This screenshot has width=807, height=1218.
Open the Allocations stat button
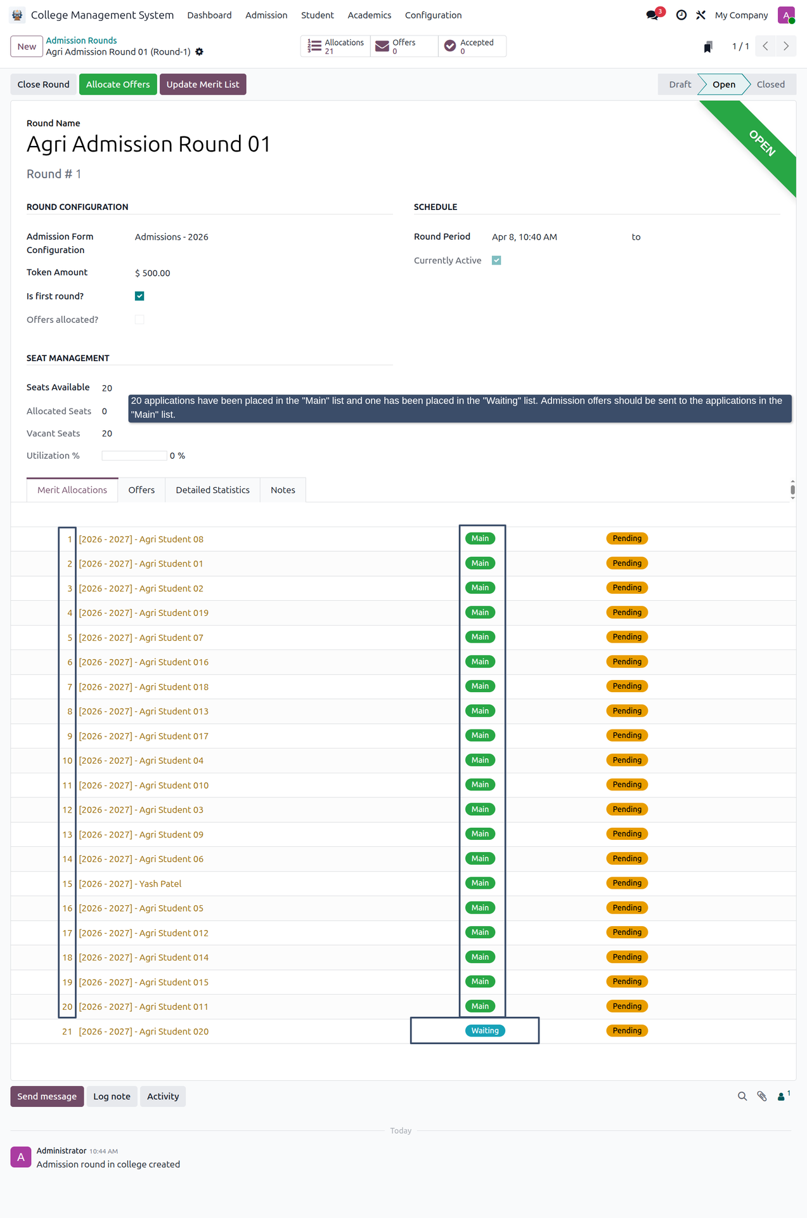click(335, 46)
